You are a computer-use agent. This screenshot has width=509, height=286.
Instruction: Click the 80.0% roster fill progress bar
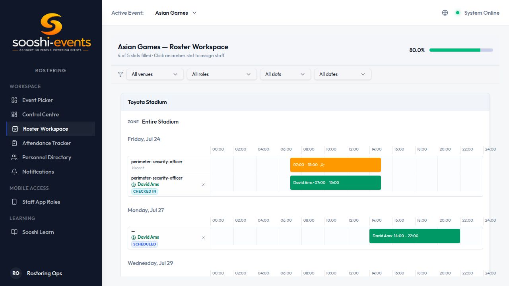(x=461, y=50)
